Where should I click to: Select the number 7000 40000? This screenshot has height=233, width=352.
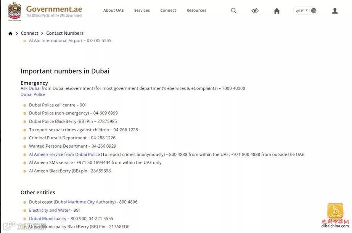pyautogui.click(x=233, y=88)
